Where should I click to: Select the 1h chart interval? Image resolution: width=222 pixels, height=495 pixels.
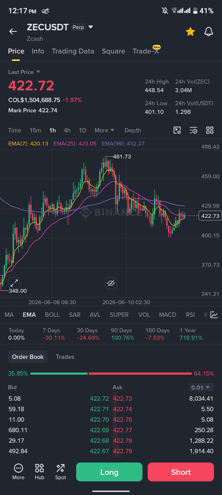tap(53, 131)
